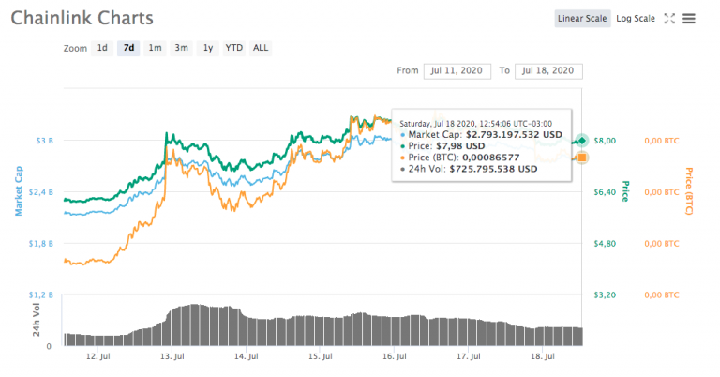Click the $2,4 B axis value

[x=41, y=192]
